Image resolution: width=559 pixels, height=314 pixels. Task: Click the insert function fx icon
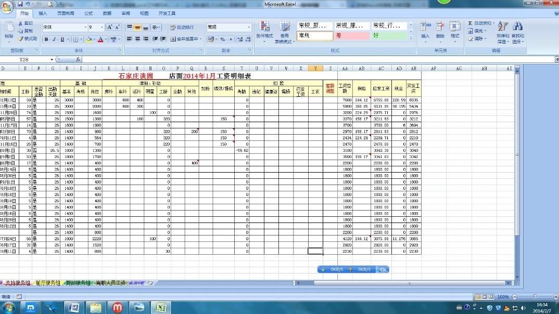coord(78,59)
